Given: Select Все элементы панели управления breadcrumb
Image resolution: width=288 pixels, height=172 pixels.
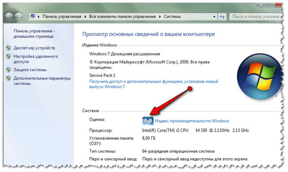Looking at the screenshot, I should (123, 17).
